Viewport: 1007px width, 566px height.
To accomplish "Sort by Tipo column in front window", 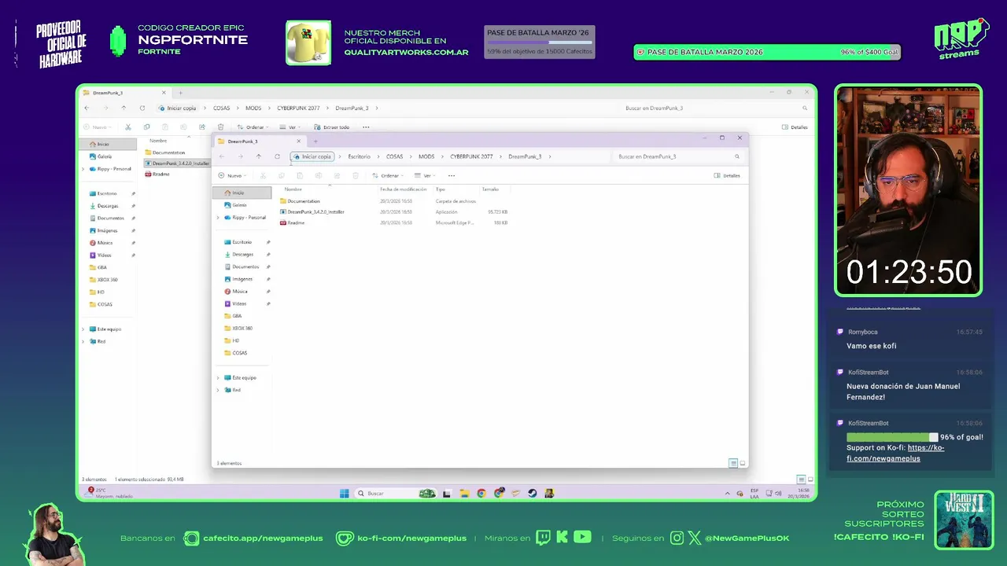I will click(441, 189).
